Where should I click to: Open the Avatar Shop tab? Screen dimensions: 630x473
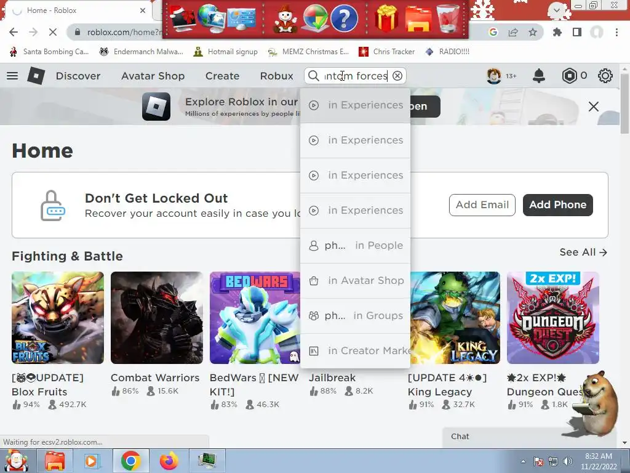pyautogui.click(x=153, y=76)
